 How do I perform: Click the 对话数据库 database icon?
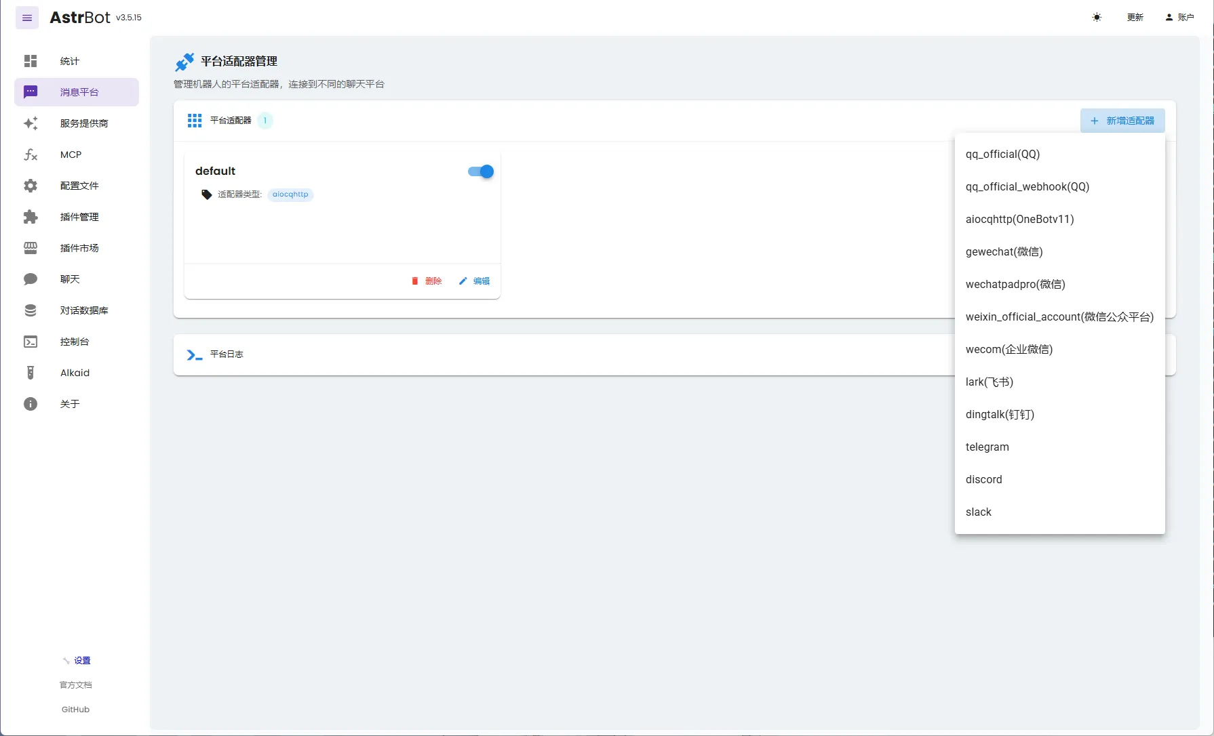pos(31,310)
